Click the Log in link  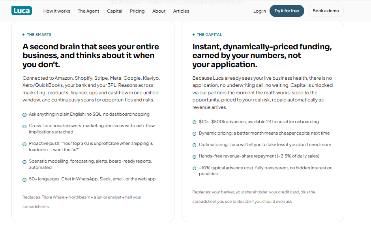[260, 11]
